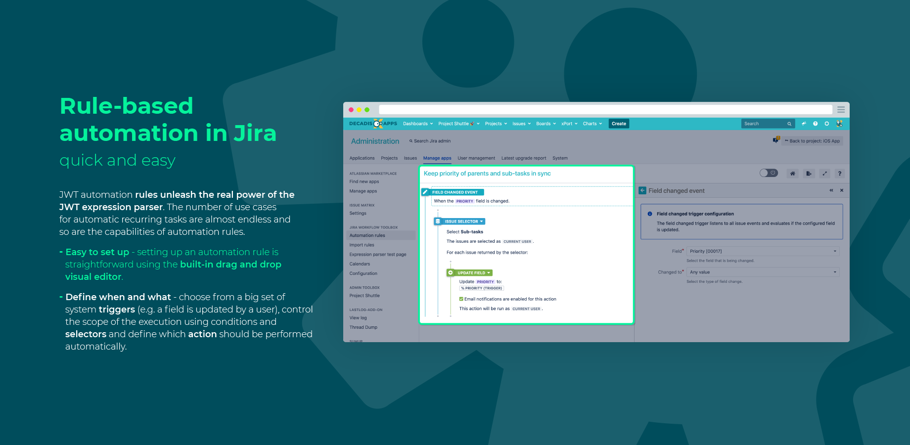
Task: Click the info icon in trigger configuration box
Action: (650, 214)
